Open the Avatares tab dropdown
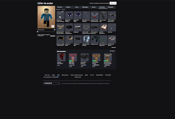 tap(69, 7)
